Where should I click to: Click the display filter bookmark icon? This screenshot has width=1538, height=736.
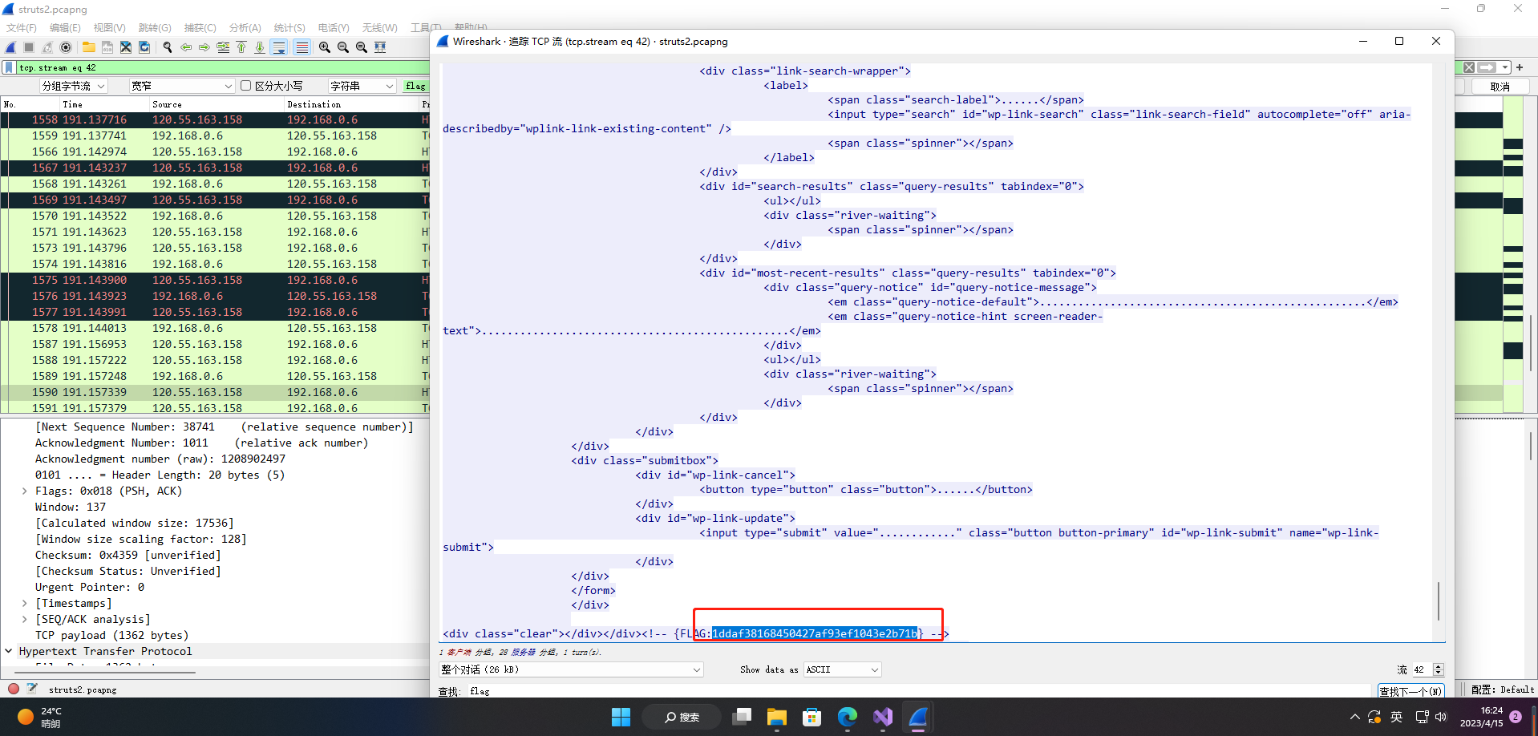pos(9,67)
